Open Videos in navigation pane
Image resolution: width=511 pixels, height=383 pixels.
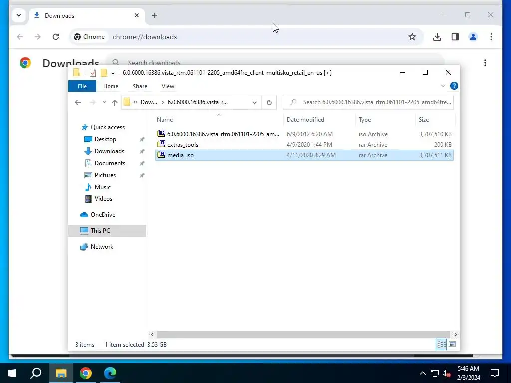pos(103,199)
